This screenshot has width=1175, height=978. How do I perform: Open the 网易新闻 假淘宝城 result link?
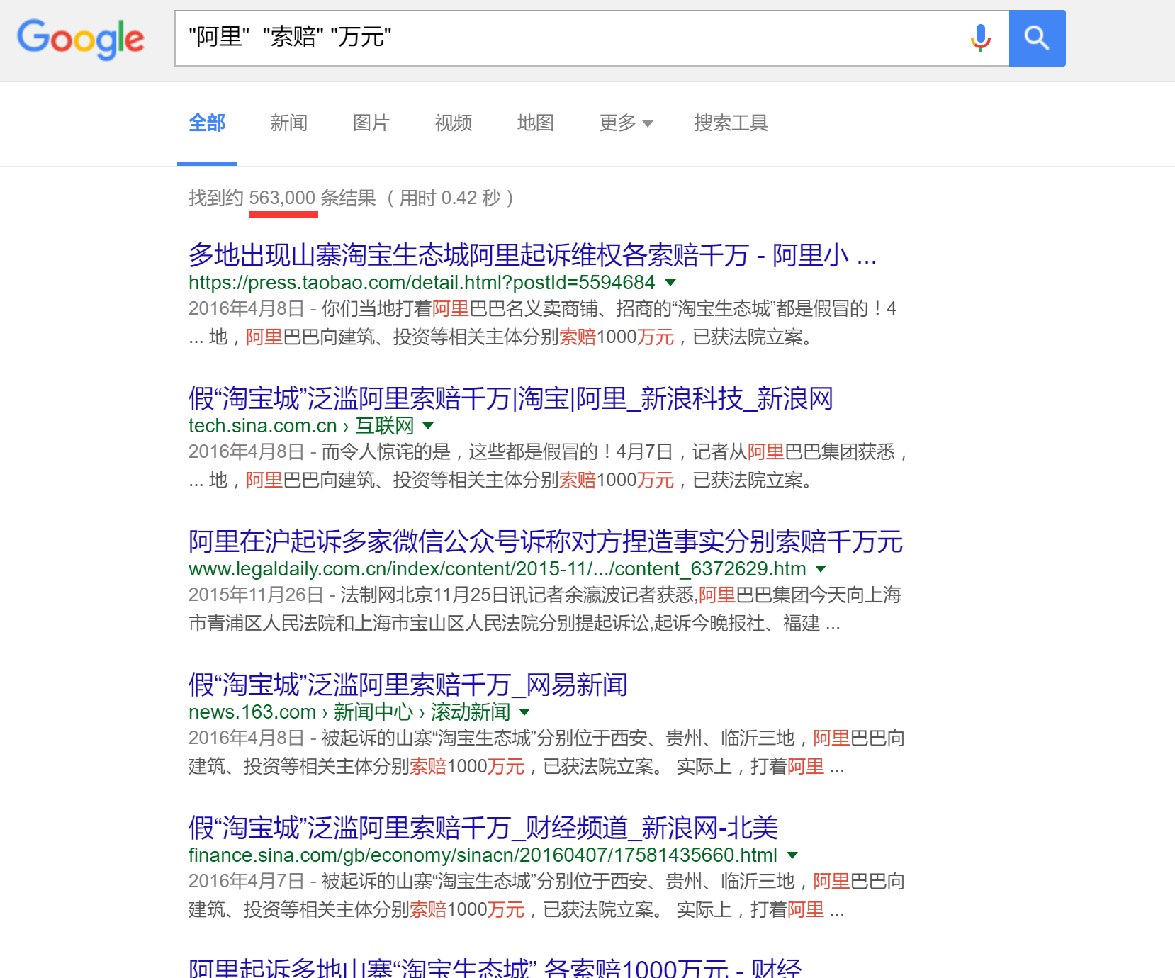pyautogui.click(x=407, y=685)
